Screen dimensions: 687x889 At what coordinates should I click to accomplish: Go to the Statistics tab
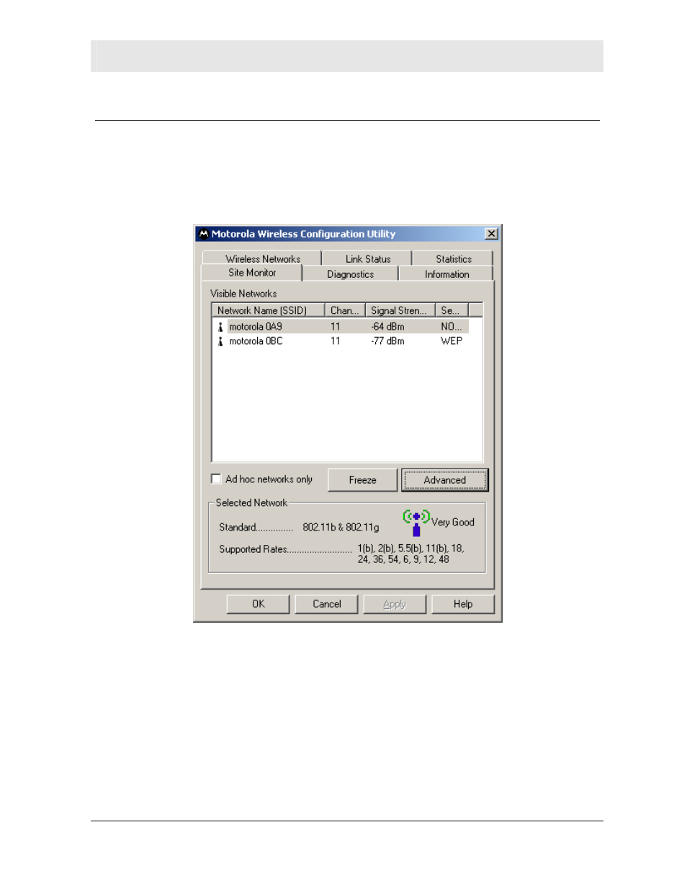point(454,258)
